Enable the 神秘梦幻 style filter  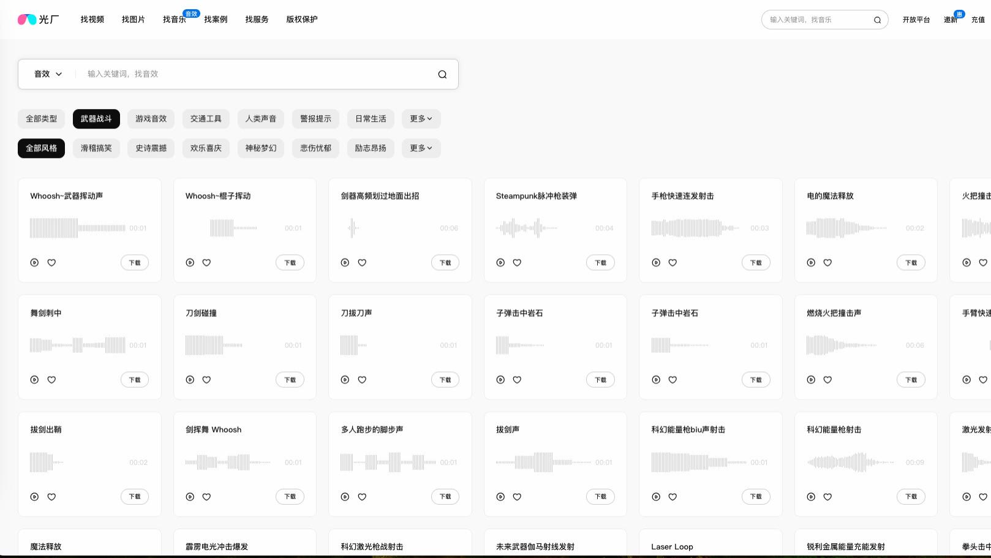(x=261, y=148)
